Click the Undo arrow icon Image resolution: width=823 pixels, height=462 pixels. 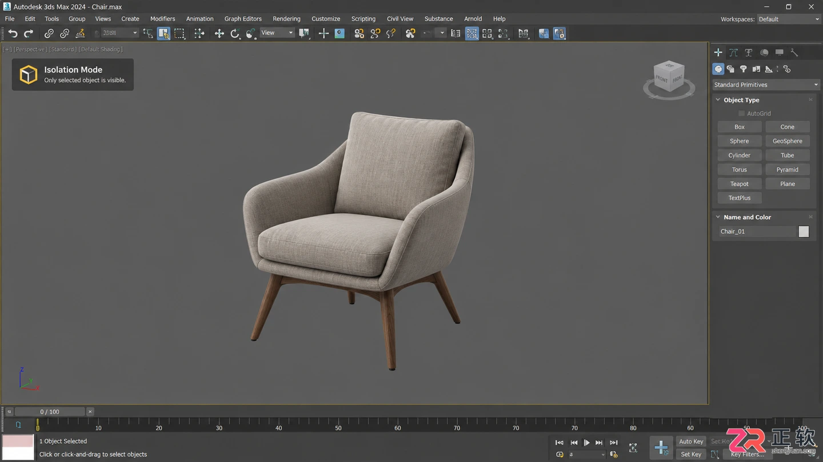pos(13,34)
